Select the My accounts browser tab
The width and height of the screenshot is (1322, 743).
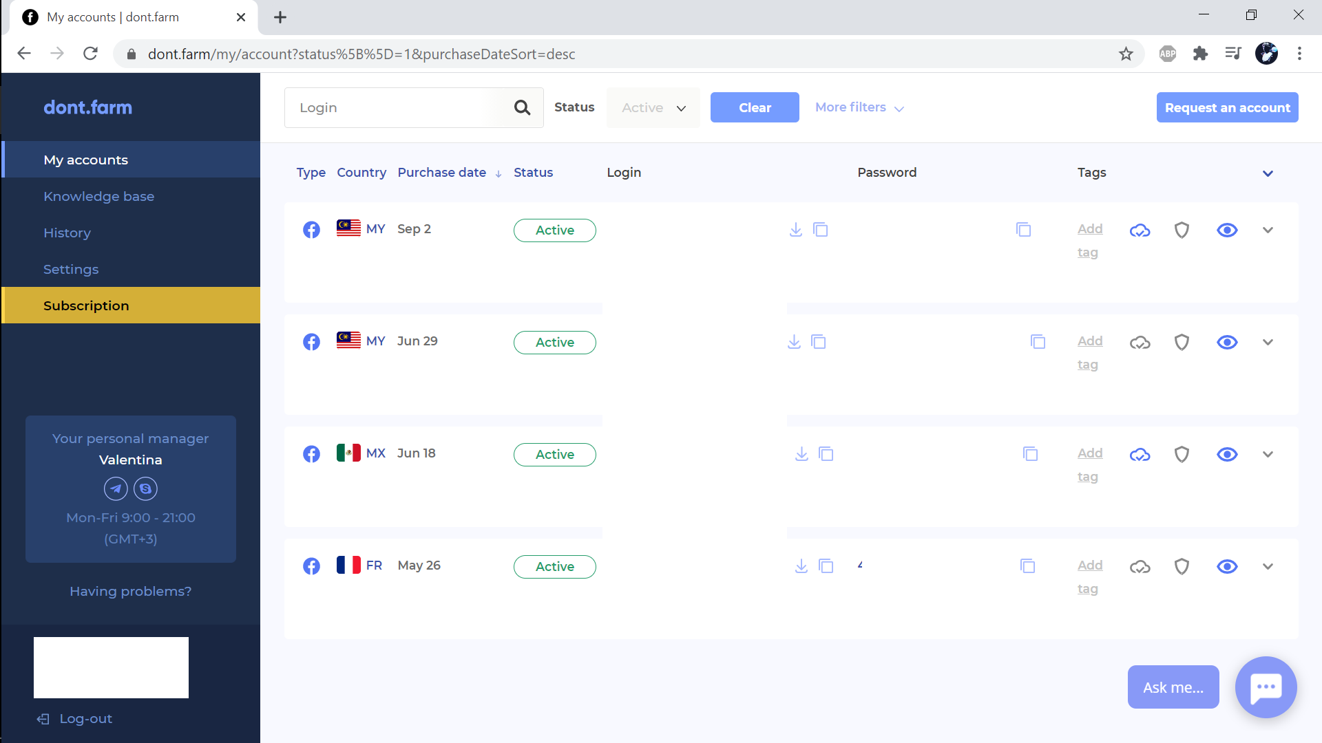click(134, 17)
